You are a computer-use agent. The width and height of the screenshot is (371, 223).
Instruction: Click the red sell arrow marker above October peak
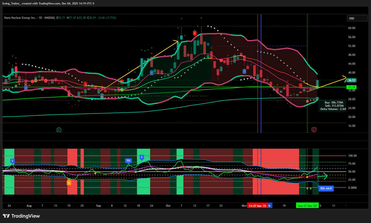tap(195, 33)
